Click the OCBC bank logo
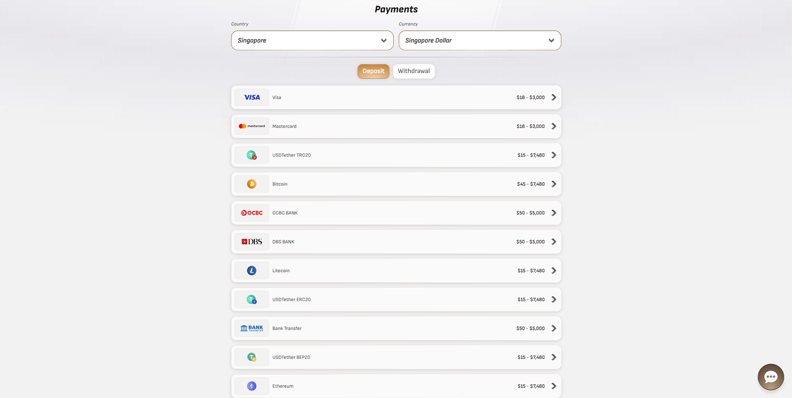Image resolution: width=792 pixels, height=398 pixels. 251,213
